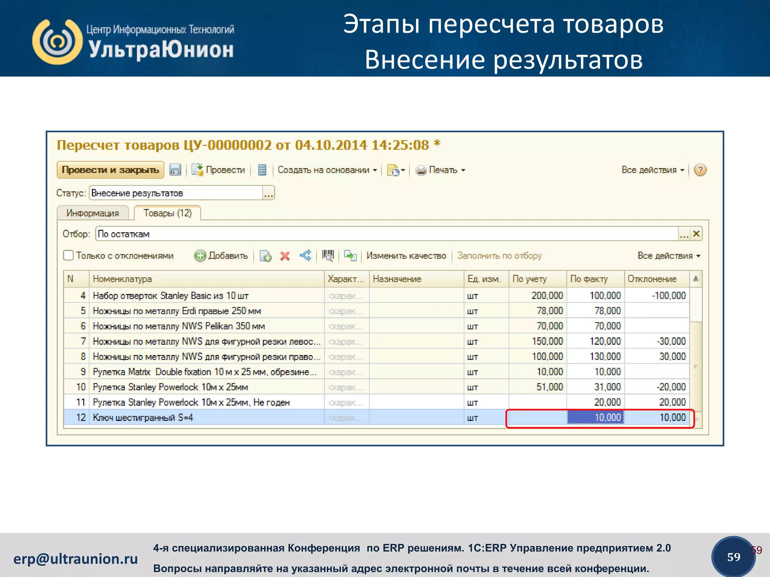Click the characteristic cell in row 7

pyautogui.click(x=347, y=341)
